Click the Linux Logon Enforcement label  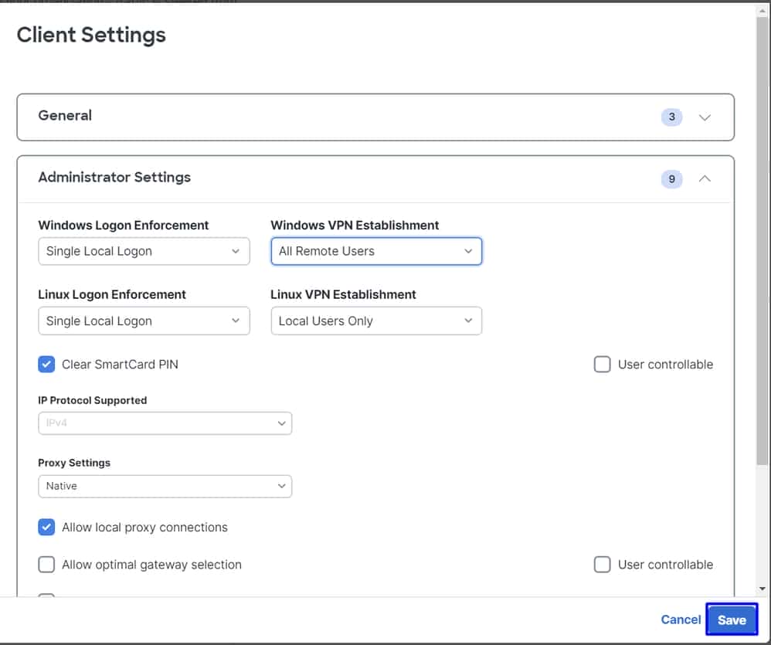pyautogui.click(x=112, y=294)
